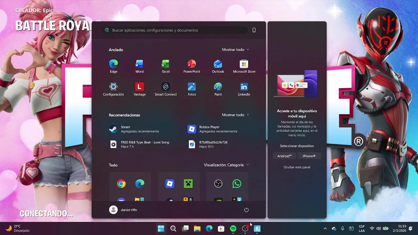
Task: Launch Paint from pinned apps
Action: coord(218,89)
